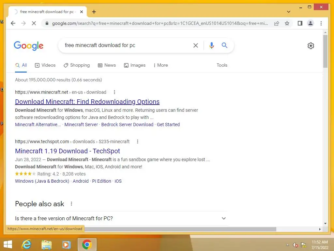This screenshot has width=334, height=251.
Task: Click the scrollbar up arrow
Action: [325, 32]
